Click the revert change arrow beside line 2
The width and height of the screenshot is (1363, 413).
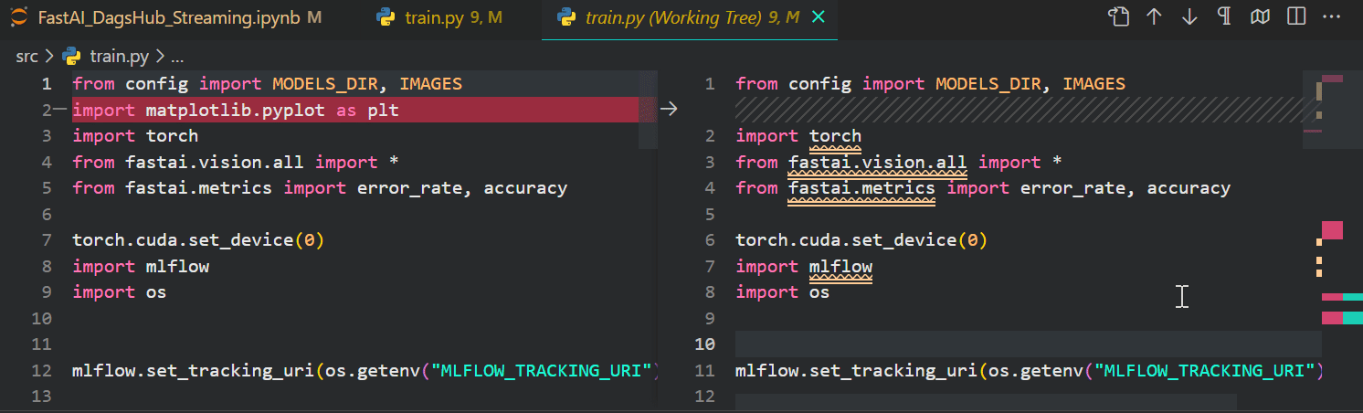[x=669, y=110]
